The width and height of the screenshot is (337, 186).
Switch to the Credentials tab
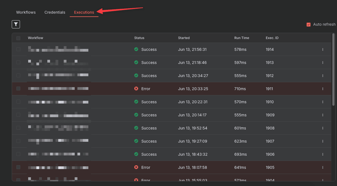click(x=55, y=12)
